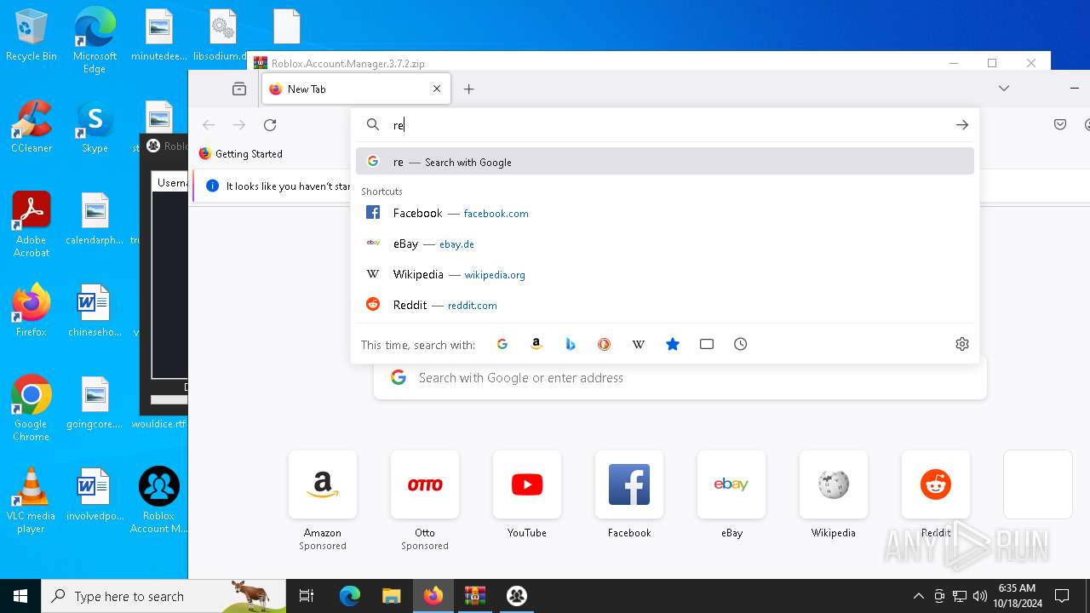Open involvedpo Word document on desktop
1090x613 pixels.
pos(95,495)
